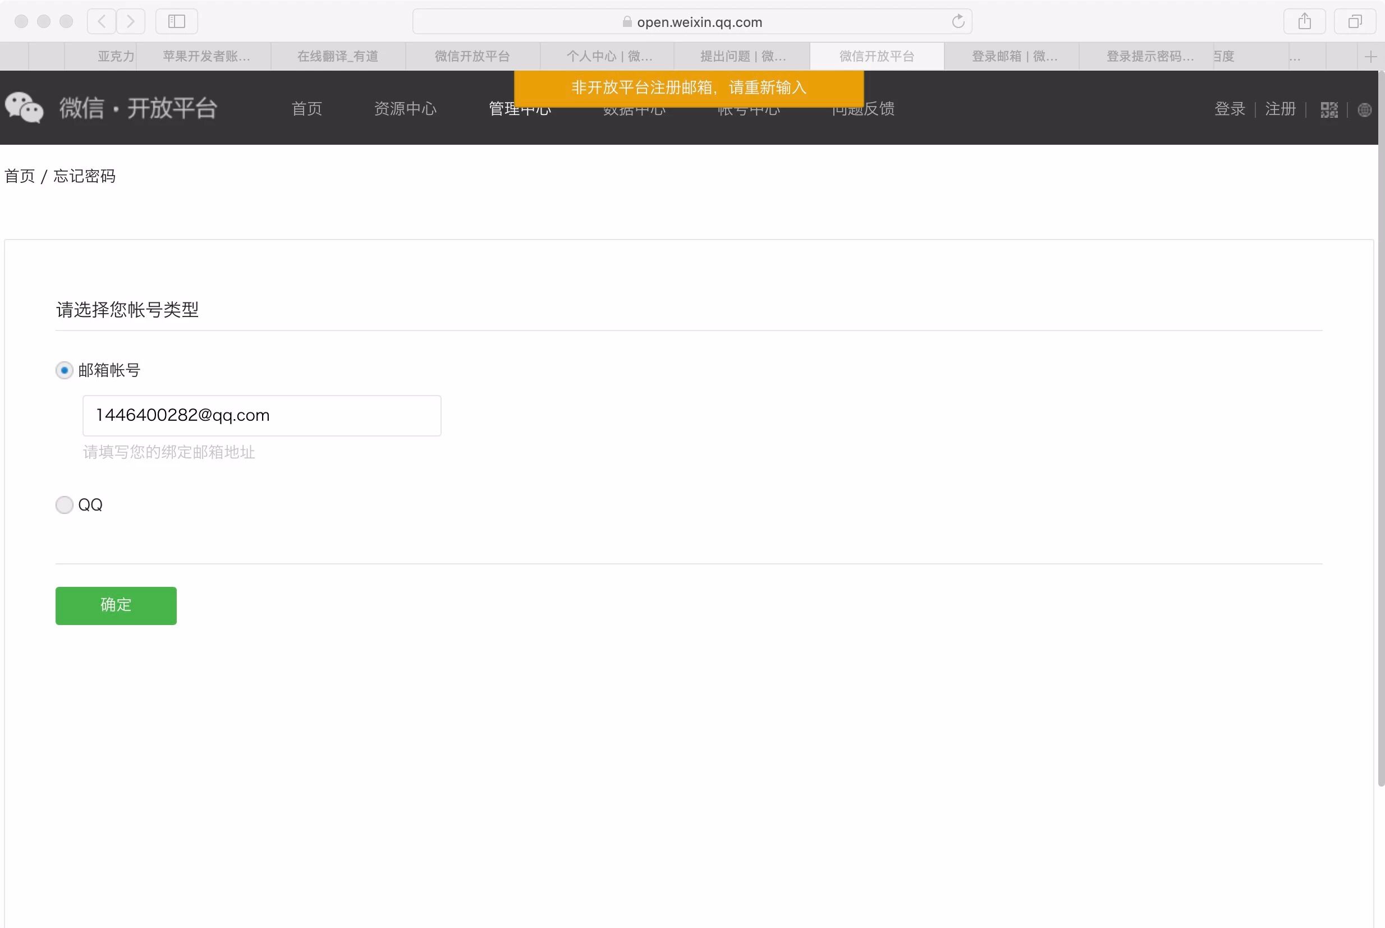This screenshot has height=928, width=1385.
Task: Open the 资源中心 navigation menu
Action: (405, 109)
